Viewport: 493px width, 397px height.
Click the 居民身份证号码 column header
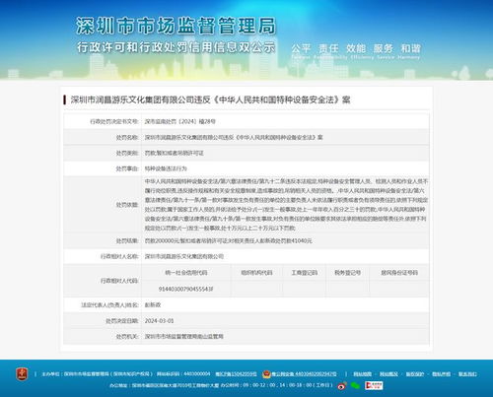point(399,273)
